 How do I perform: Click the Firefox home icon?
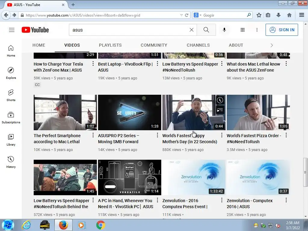[x=289, y=15]
